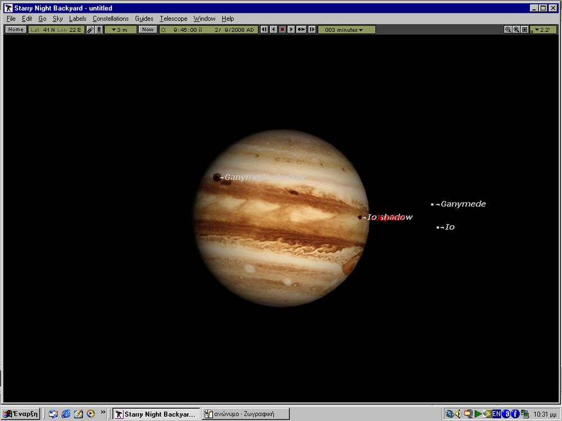Viewport: 562px width, 421px height.
Task: Click the full-view square icon beside zoom
Action: (524, 30)
